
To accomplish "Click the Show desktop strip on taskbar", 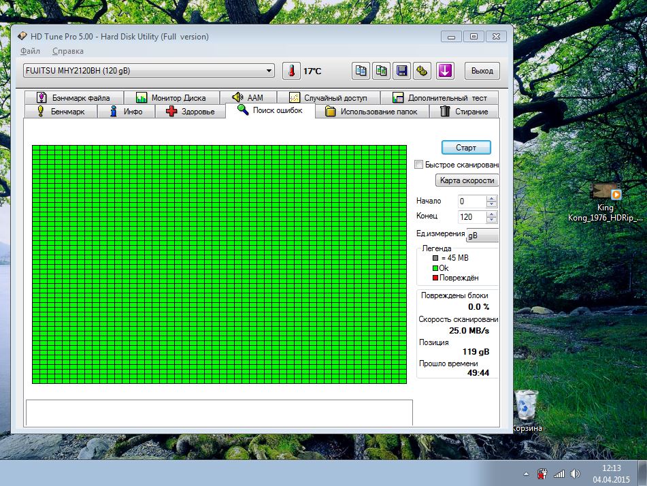I will 642,473.
